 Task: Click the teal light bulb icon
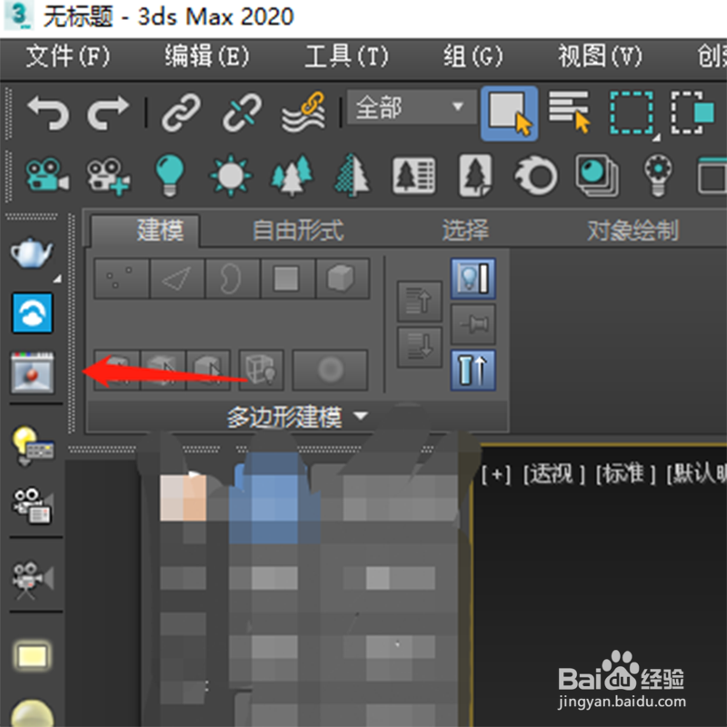170,174
